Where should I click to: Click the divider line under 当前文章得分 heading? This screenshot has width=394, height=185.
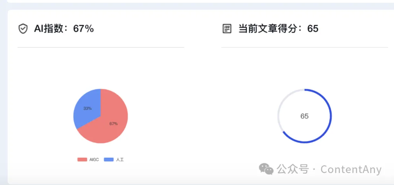tap(304, 47)
